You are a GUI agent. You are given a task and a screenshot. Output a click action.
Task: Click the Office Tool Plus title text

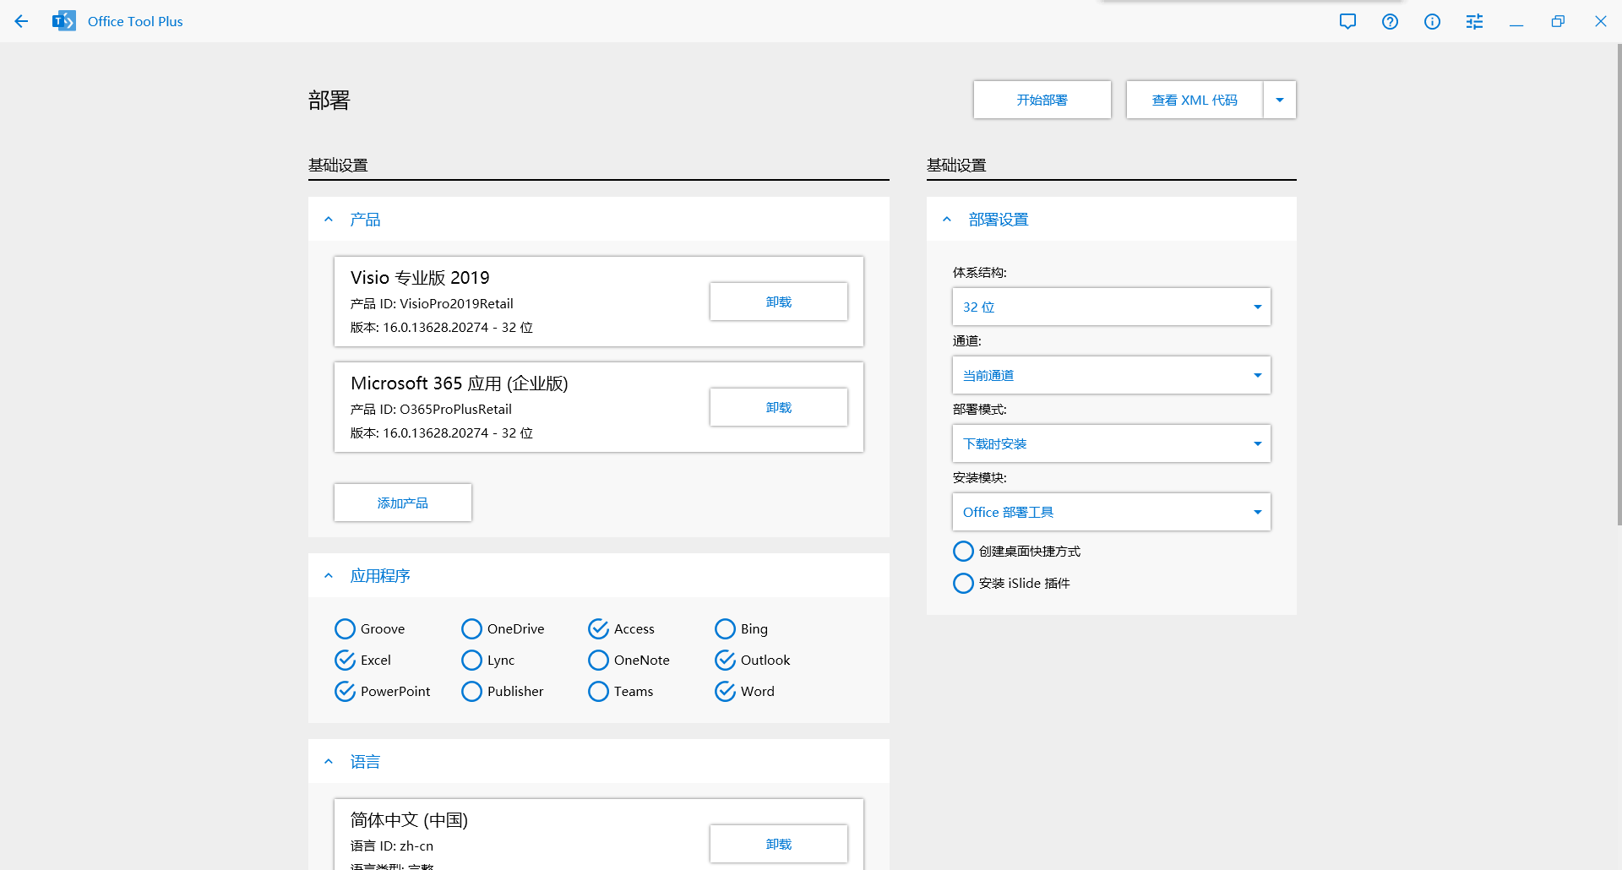(135, 21)
